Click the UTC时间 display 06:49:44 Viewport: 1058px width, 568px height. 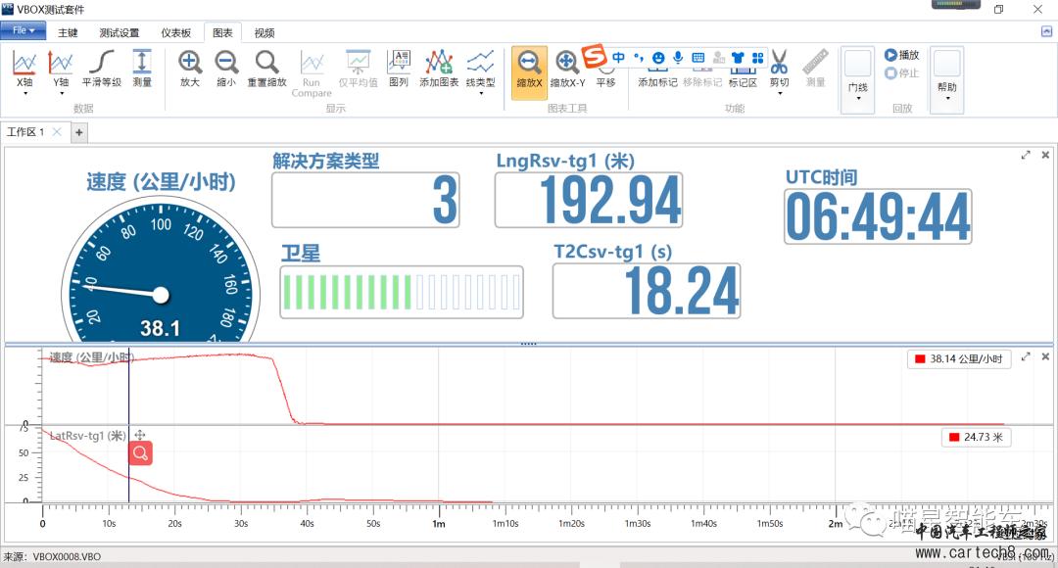coord(878,216)
